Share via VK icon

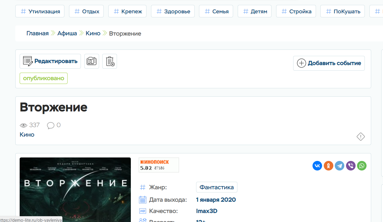[x=317, y=166]
